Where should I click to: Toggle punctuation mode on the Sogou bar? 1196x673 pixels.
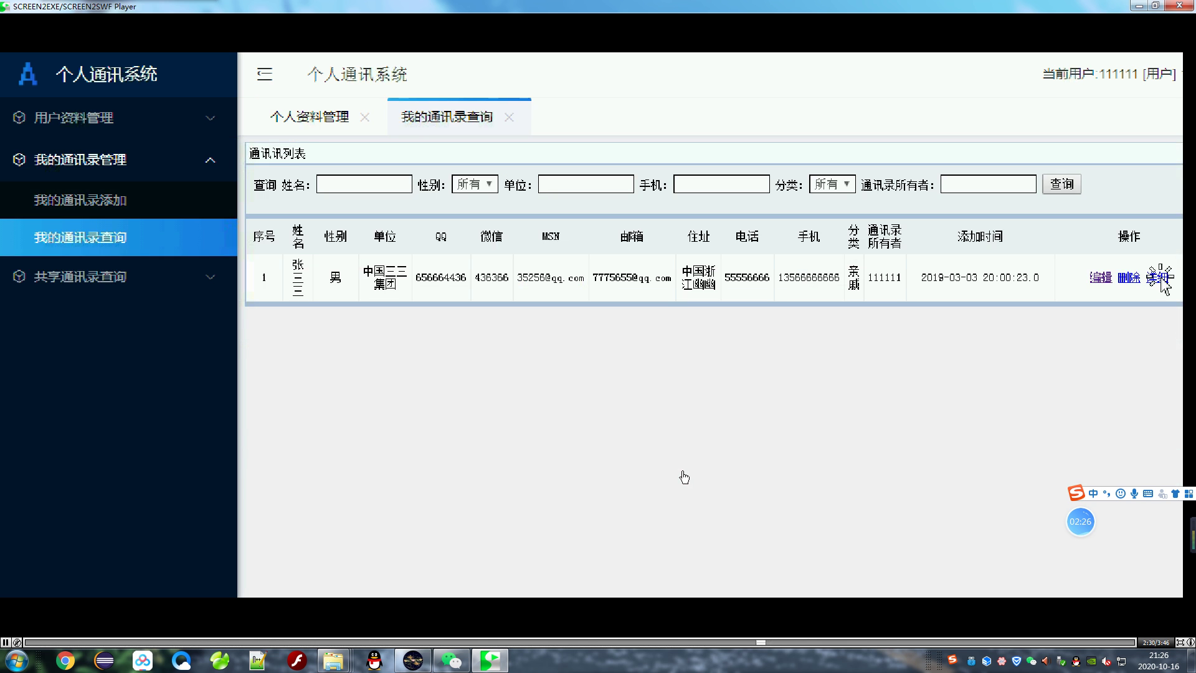tap(1107, 494)
